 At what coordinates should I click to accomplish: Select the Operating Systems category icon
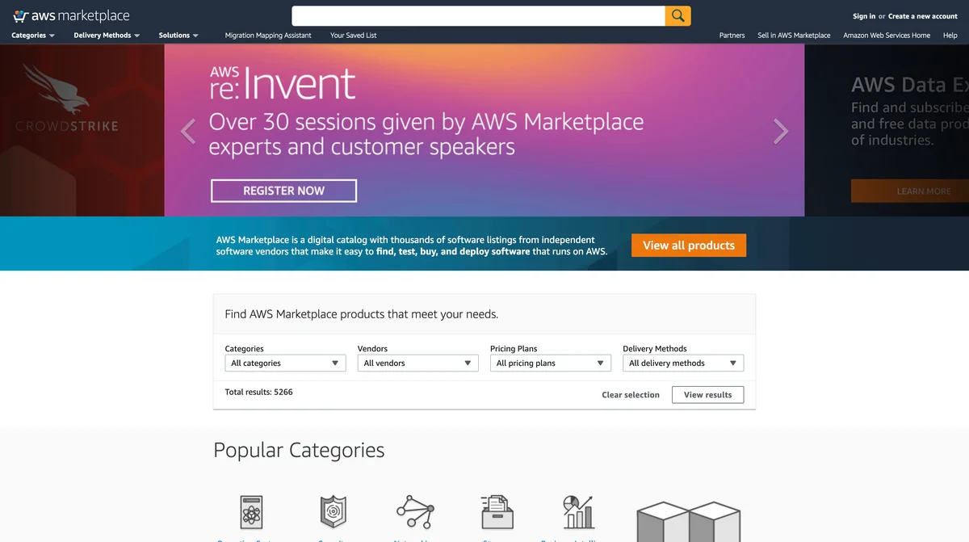click(x=250, y=510)
